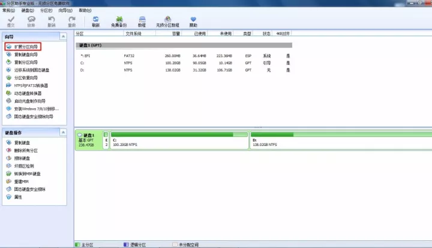Click the 刷新 (Refresh) toolbar icon
The width and height of the screenshot is (432, 248).
coord(96,22)
